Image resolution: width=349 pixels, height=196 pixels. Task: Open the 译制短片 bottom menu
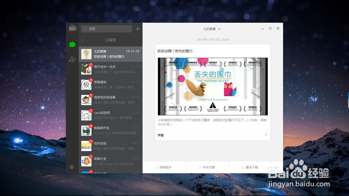click(164, 167)
